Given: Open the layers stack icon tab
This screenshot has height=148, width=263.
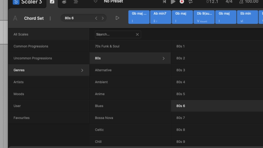Looking at the screenshot, I should [64, 2].
